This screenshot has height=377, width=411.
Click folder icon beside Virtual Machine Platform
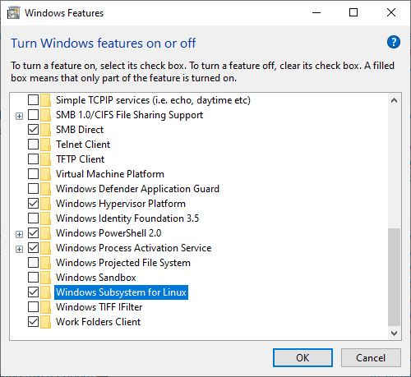[x=46, y=174]
